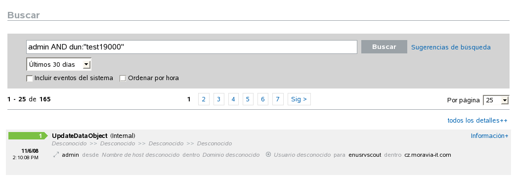515x178 pixels.
Task: Go to results page 5
Action: point(248,99)
